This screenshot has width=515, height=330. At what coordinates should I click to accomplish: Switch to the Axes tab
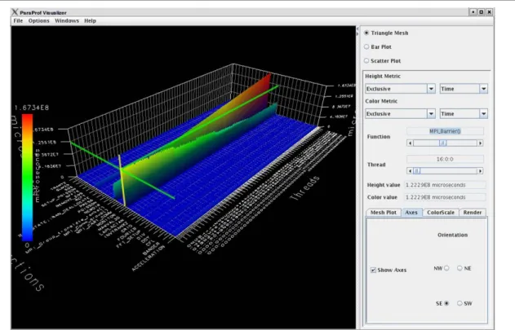click(x=411, y=212)
